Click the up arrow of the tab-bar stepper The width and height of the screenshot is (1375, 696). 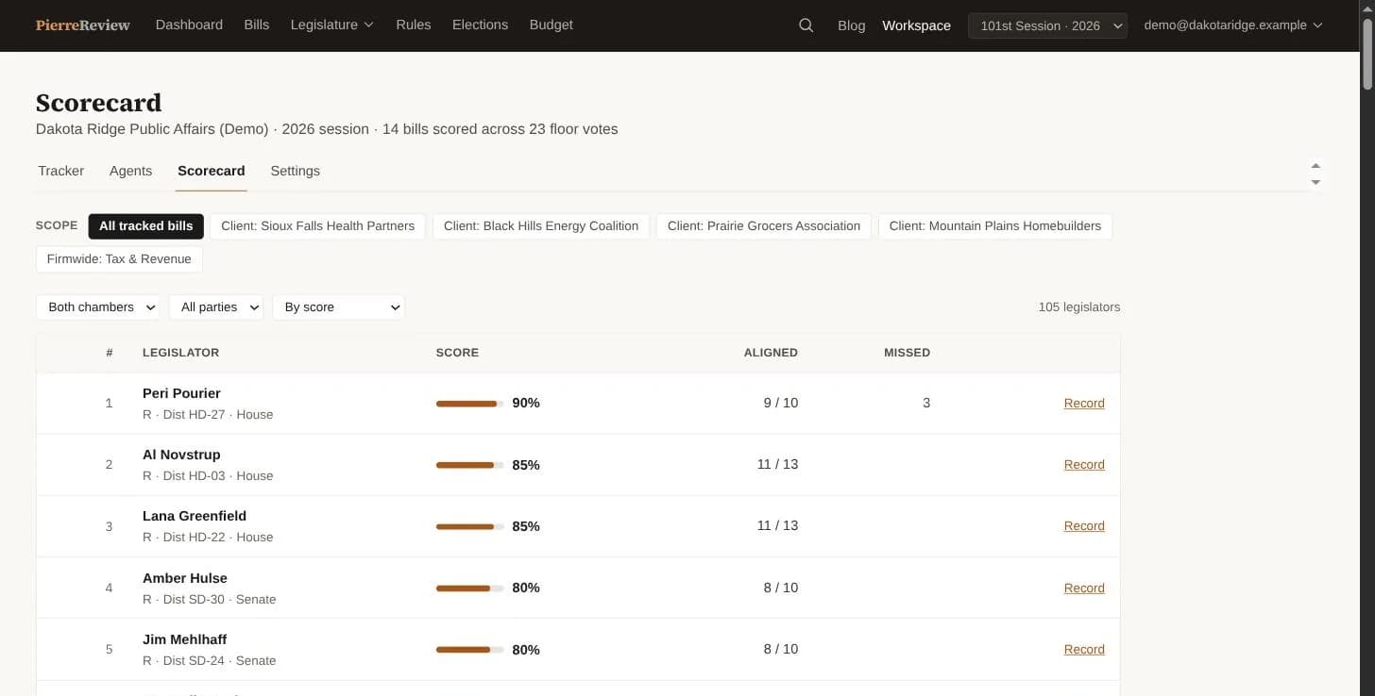(x=1316, y=166)
